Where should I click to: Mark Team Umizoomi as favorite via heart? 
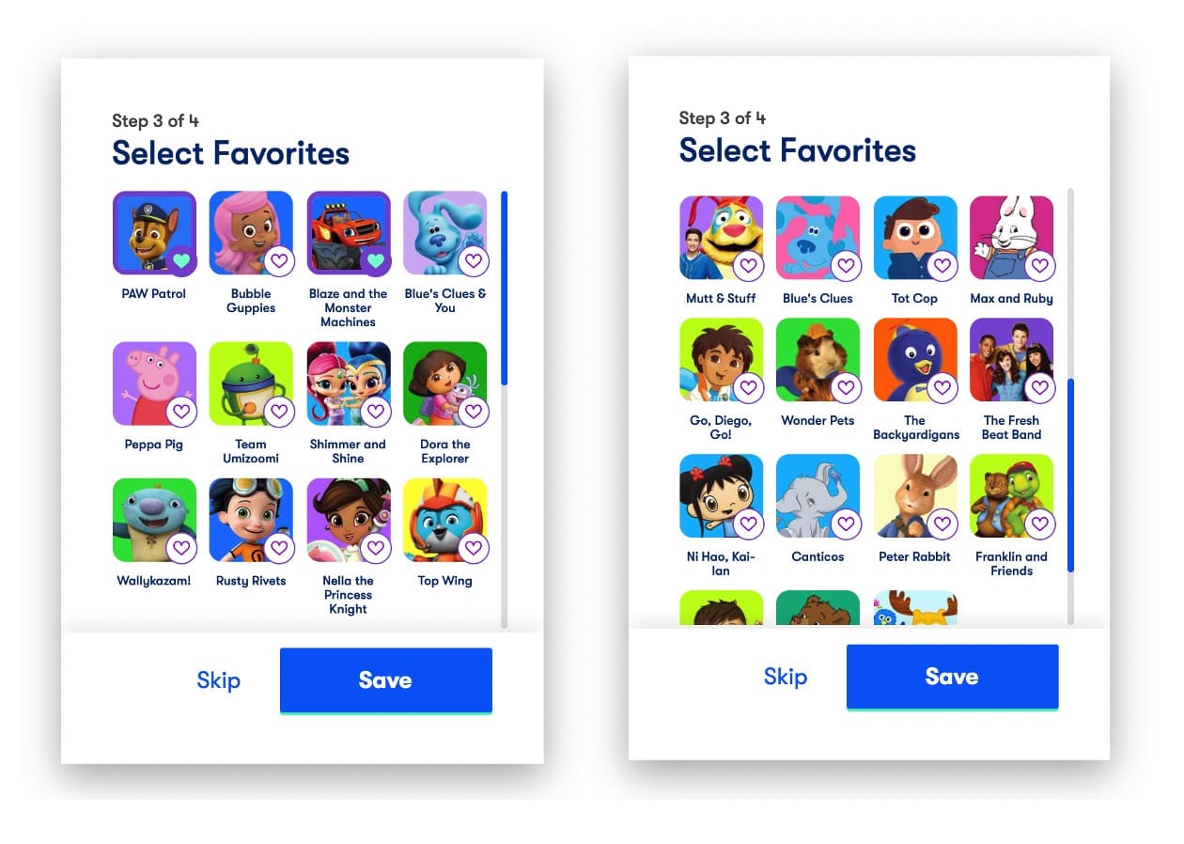279,411
